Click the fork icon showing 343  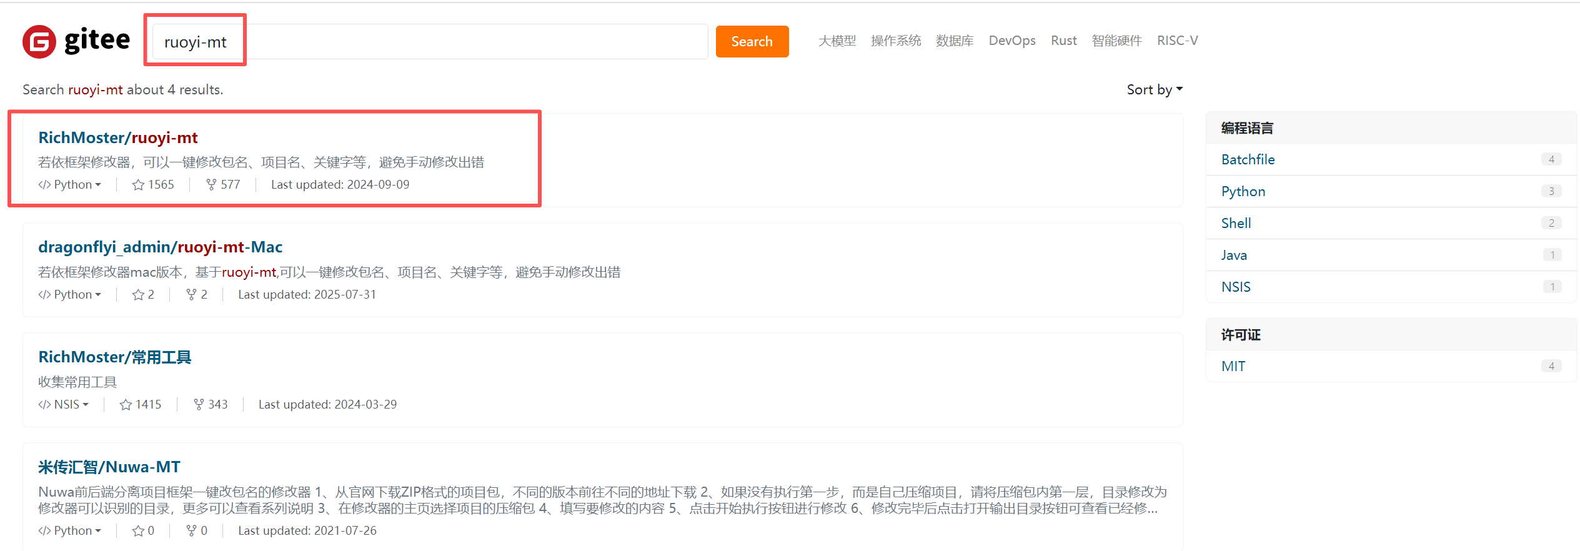tap(199, 404)
